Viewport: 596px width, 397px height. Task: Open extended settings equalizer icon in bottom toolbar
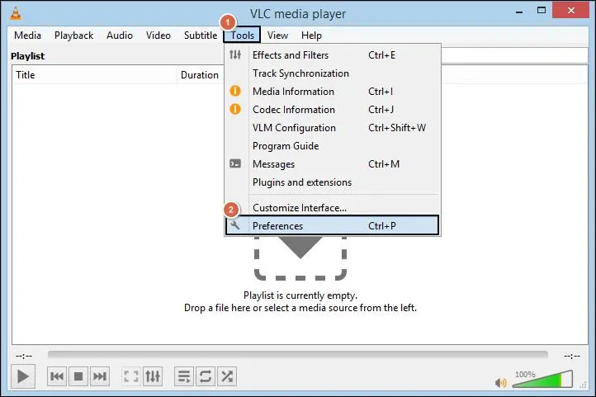point(153,376)
